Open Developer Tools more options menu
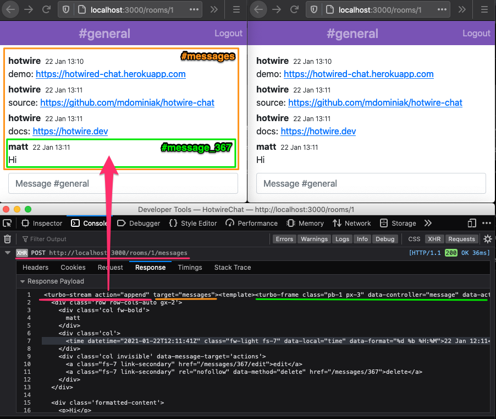The height and width of the screenshot is (419, 496). point(487,224)
